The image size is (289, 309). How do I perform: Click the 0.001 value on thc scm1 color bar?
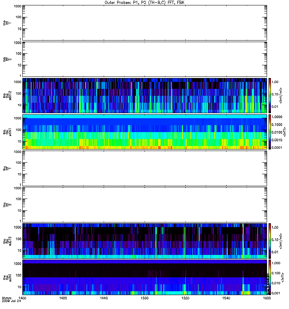coord(276,293)
